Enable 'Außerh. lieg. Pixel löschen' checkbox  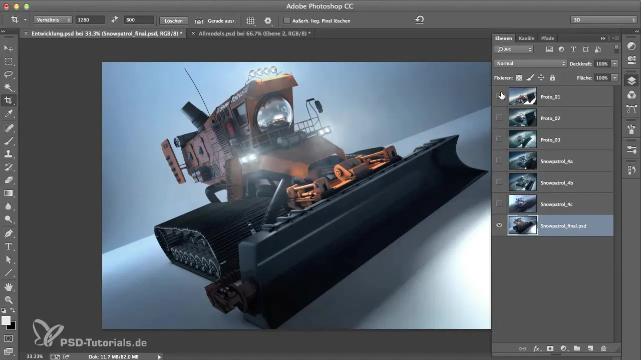click(x=287, y=20)
